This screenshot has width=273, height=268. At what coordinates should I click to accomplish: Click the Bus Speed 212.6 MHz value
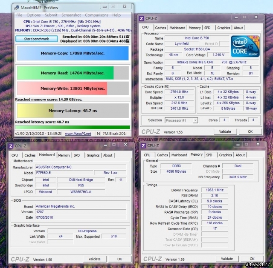pos(179,103)
